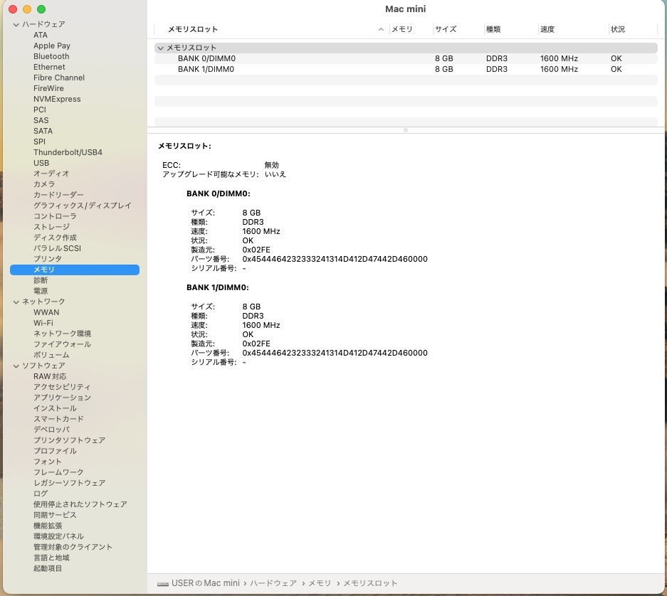This screenshot has height=596, width=667.
Task: Click ハードウェア in bottom path bar
Action: pos(273,583)
